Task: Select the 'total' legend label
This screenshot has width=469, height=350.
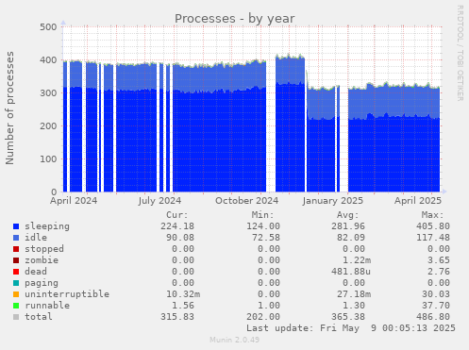Action: click(39, 317)
